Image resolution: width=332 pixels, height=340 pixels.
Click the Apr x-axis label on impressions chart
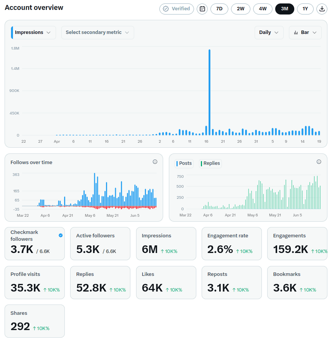(57, 141)
